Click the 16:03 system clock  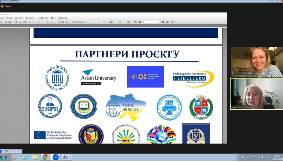coord(278,156)
